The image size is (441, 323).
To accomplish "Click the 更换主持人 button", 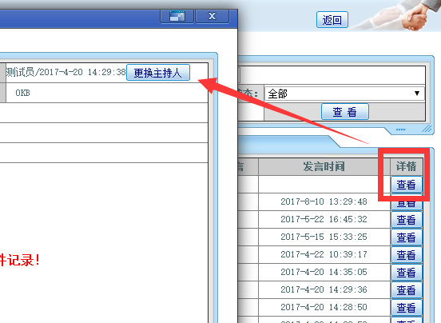I will point(158,73).
